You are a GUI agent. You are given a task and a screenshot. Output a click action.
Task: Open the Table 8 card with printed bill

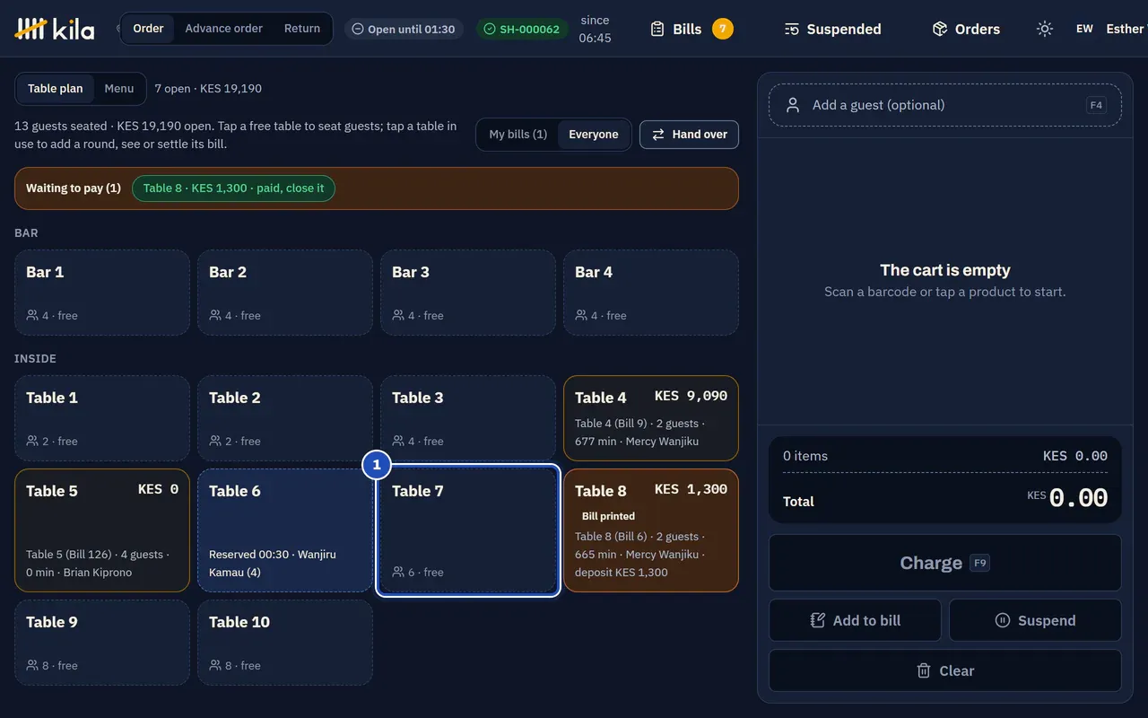[651, 530]
